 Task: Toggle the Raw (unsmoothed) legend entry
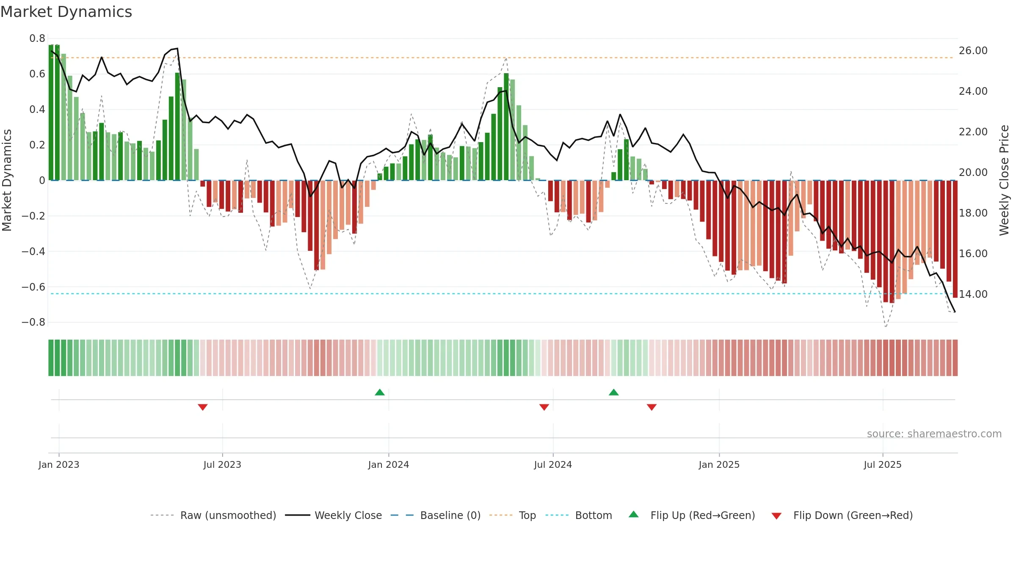pos(213,515)
